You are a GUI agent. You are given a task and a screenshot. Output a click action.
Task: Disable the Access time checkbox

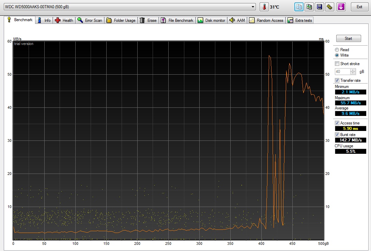337,123
